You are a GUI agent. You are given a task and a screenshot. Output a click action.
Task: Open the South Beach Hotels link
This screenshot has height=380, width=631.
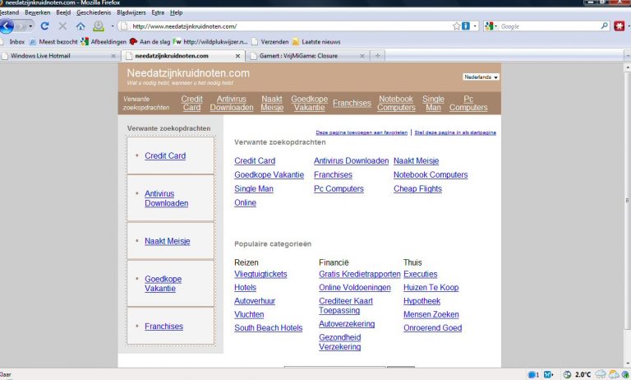pos(269,327)
